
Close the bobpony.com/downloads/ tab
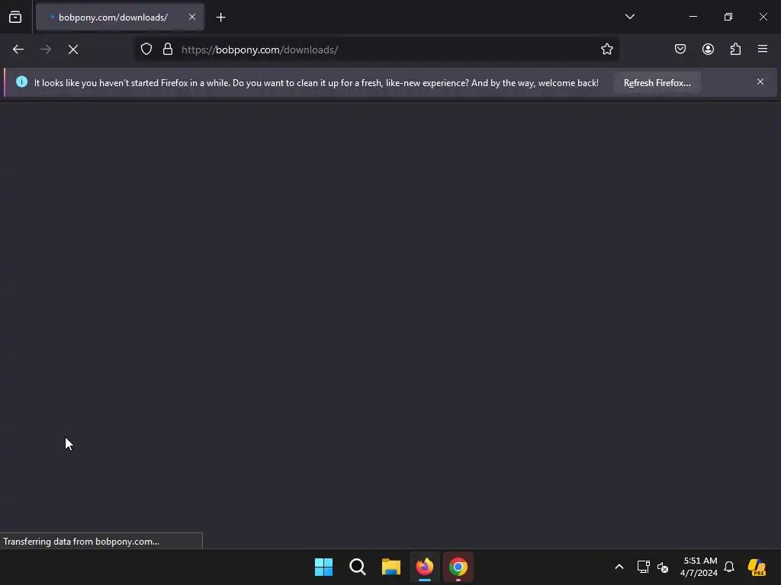tap(191, 17)
